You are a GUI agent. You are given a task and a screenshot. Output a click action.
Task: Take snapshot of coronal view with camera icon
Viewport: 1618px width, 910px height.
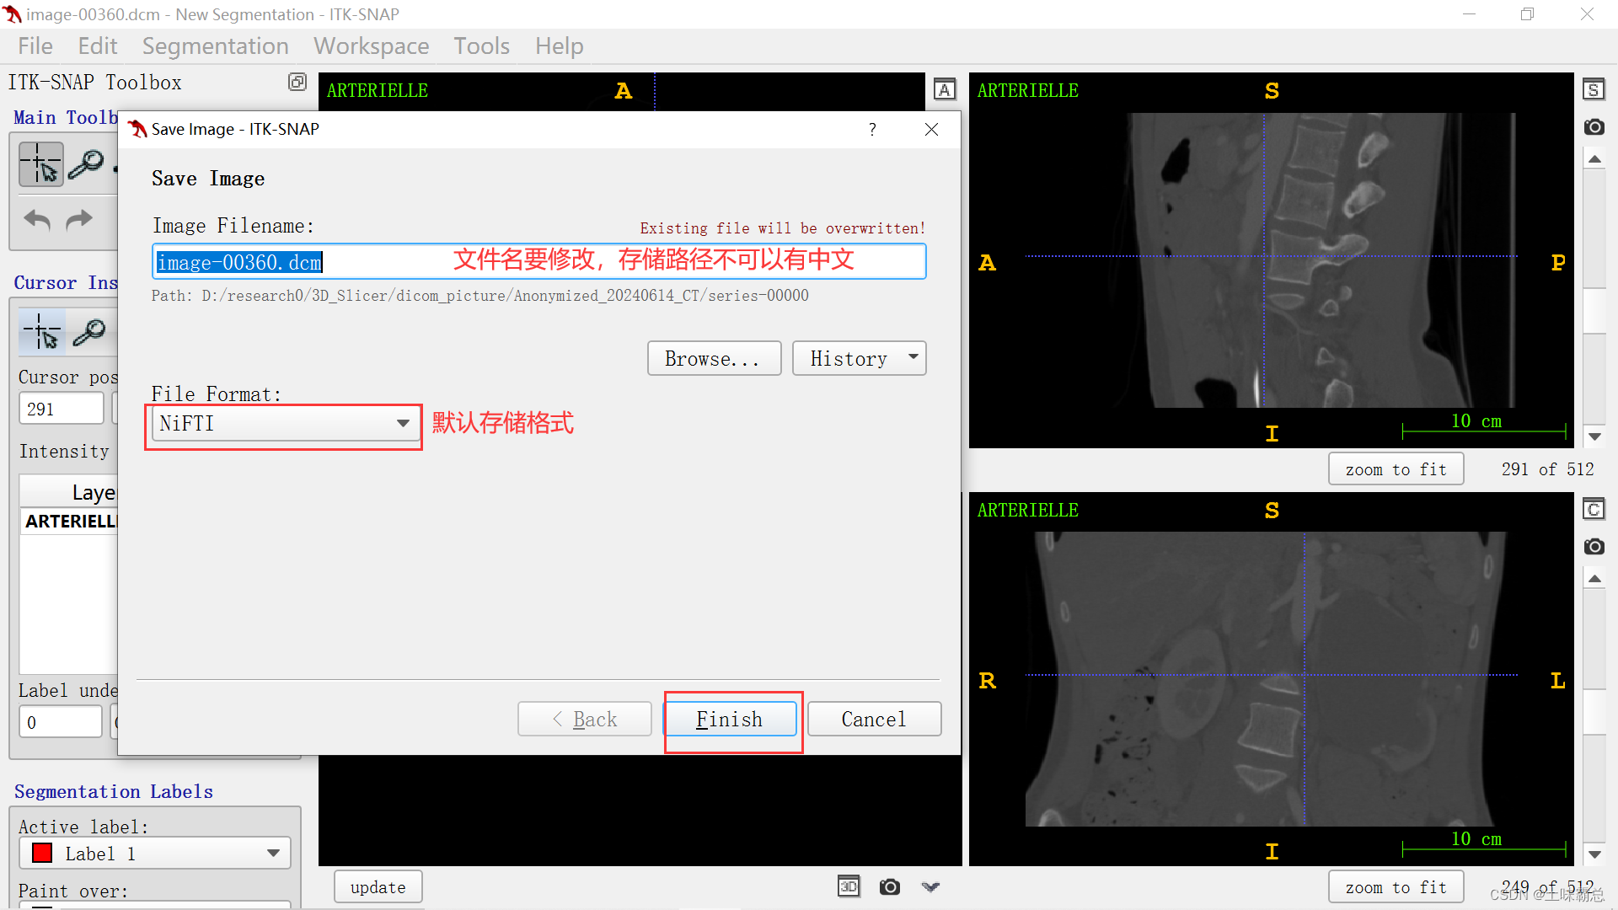[1594, 547]
